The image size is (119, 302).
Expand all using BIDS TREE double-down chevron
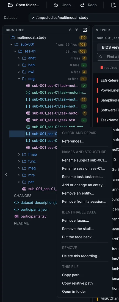76,30
